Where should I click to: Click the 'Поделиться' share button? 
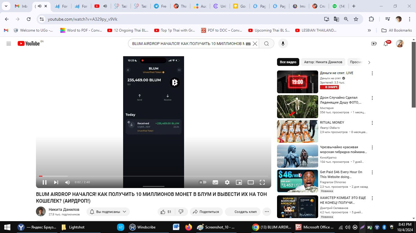click(206, 212)
